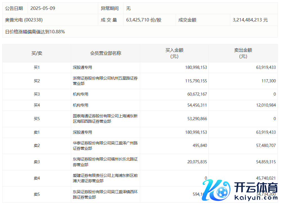Viewport: 282px width, 207px height.
Task: Select 东吴证券吴江盛泽镇西环路 branch in row 卖5
Action: 105,194
